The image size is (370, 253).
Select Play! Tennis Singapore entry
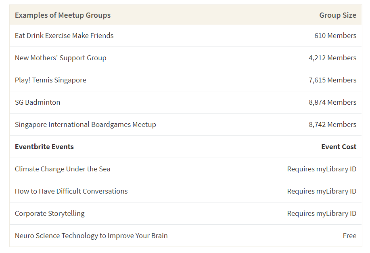[x=50, y=80]
